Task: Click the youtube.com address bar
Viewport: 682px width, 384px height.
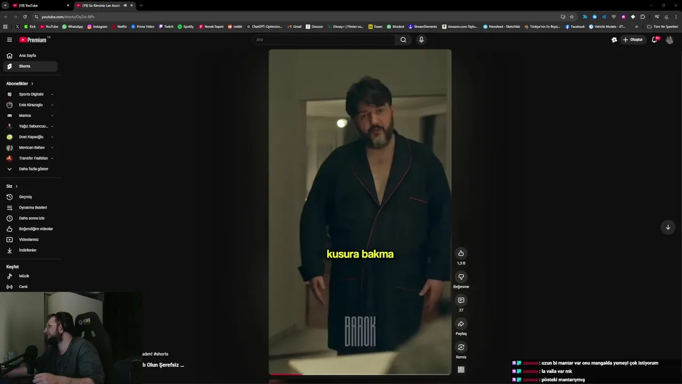Action: pos(296,17)
